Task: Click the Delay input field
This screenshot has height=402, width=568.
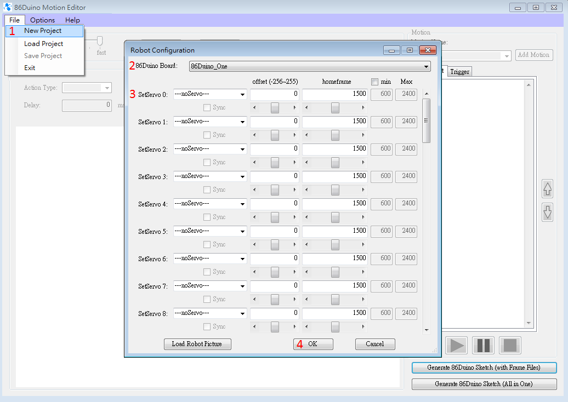Action: pyautogui.click(x=87, y=105)
